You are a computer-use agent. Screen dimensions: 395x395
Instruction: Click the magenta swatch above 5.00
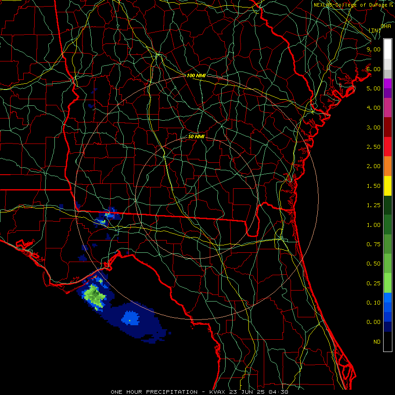388,83
